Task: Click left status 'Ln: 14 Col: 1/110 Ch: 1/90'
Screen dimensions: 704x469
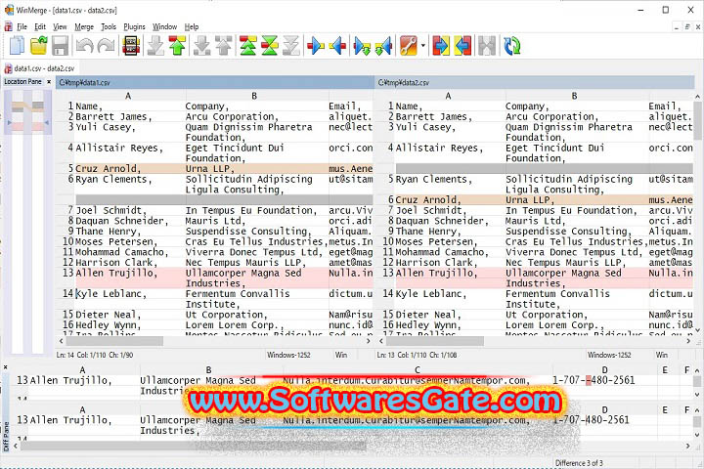Action: point(95,355)
